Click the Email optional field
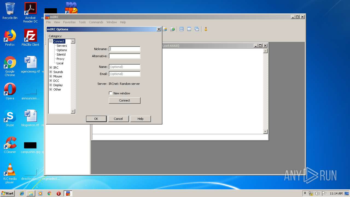Image resolution: width=350 pixels, height=197 pixels. 124,74
